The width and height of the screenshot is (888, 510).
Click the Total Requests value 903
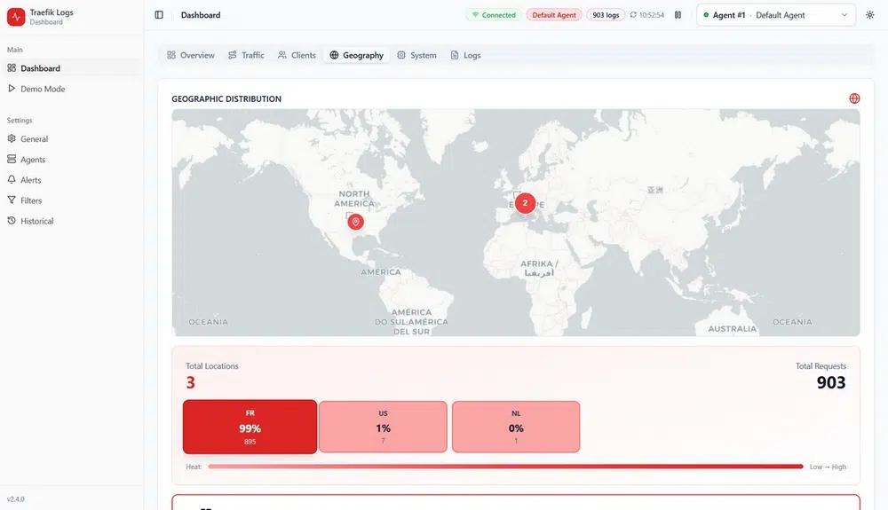(x=831, y=383)
